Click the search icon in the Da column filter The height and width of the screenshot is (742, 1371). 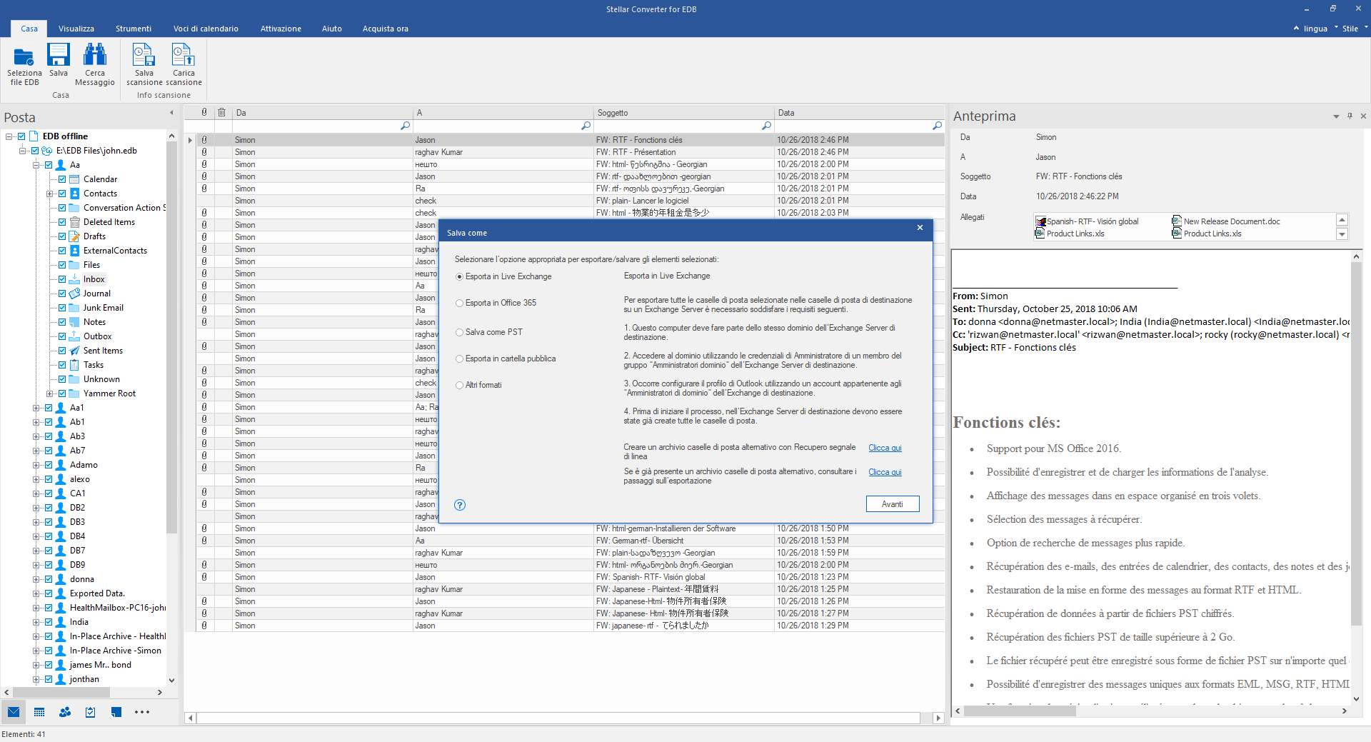coord(405,126)
